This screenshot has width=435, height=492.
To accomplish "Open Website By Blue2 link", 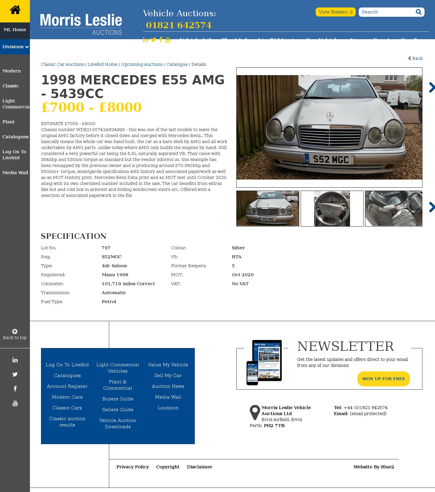I will click(374, 467).
